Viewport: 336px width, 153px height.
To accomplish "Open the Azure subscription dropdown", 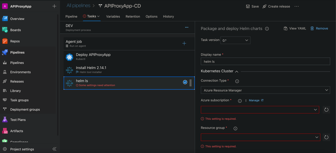I will (260, 110).
